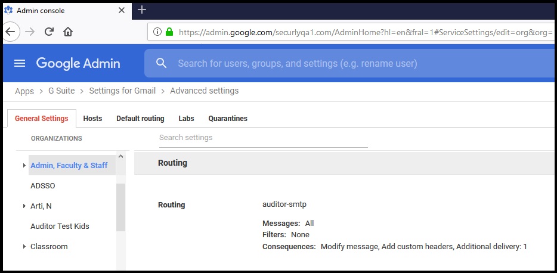Navigate to G Suite breadcrumb
The image size is (557, 273).
pyautogui.click(x=61, y=91)
